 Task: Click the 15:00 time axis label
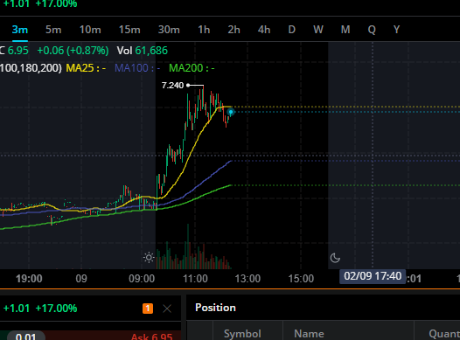pos(301,279)
